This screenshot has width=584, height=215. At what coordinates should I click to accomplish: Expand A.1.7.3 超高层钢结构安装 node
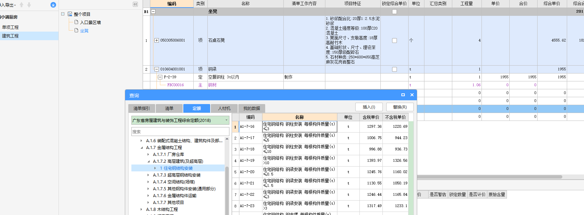148,175
